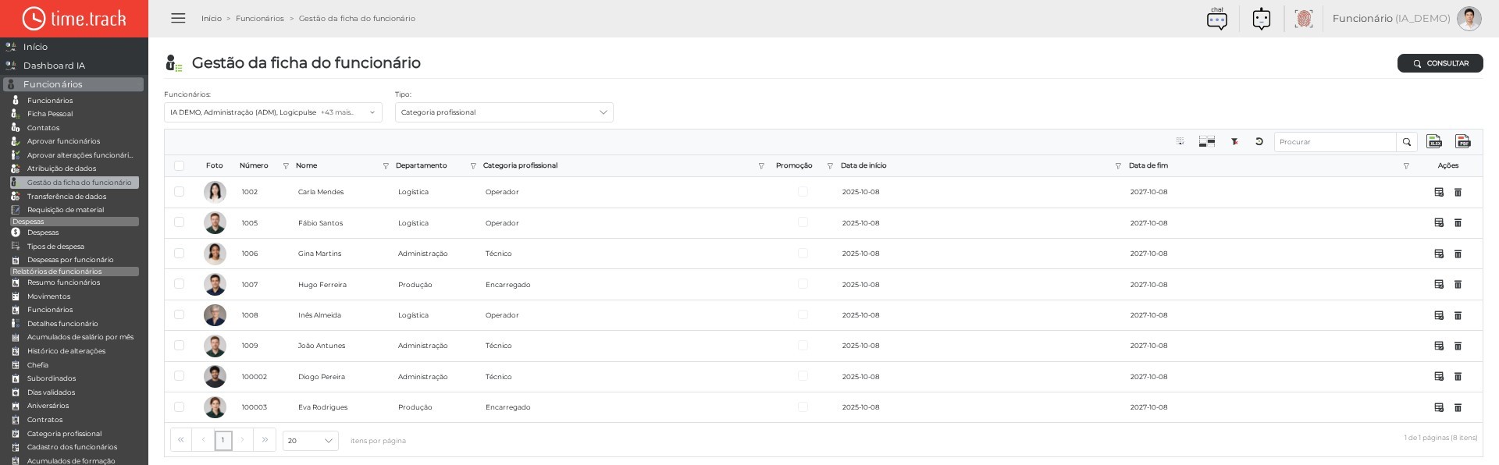The width and height of the screenshot is (1499, 465).
Task: Open the Funcionários multi-select dropdown
Action: coord(273,112)
